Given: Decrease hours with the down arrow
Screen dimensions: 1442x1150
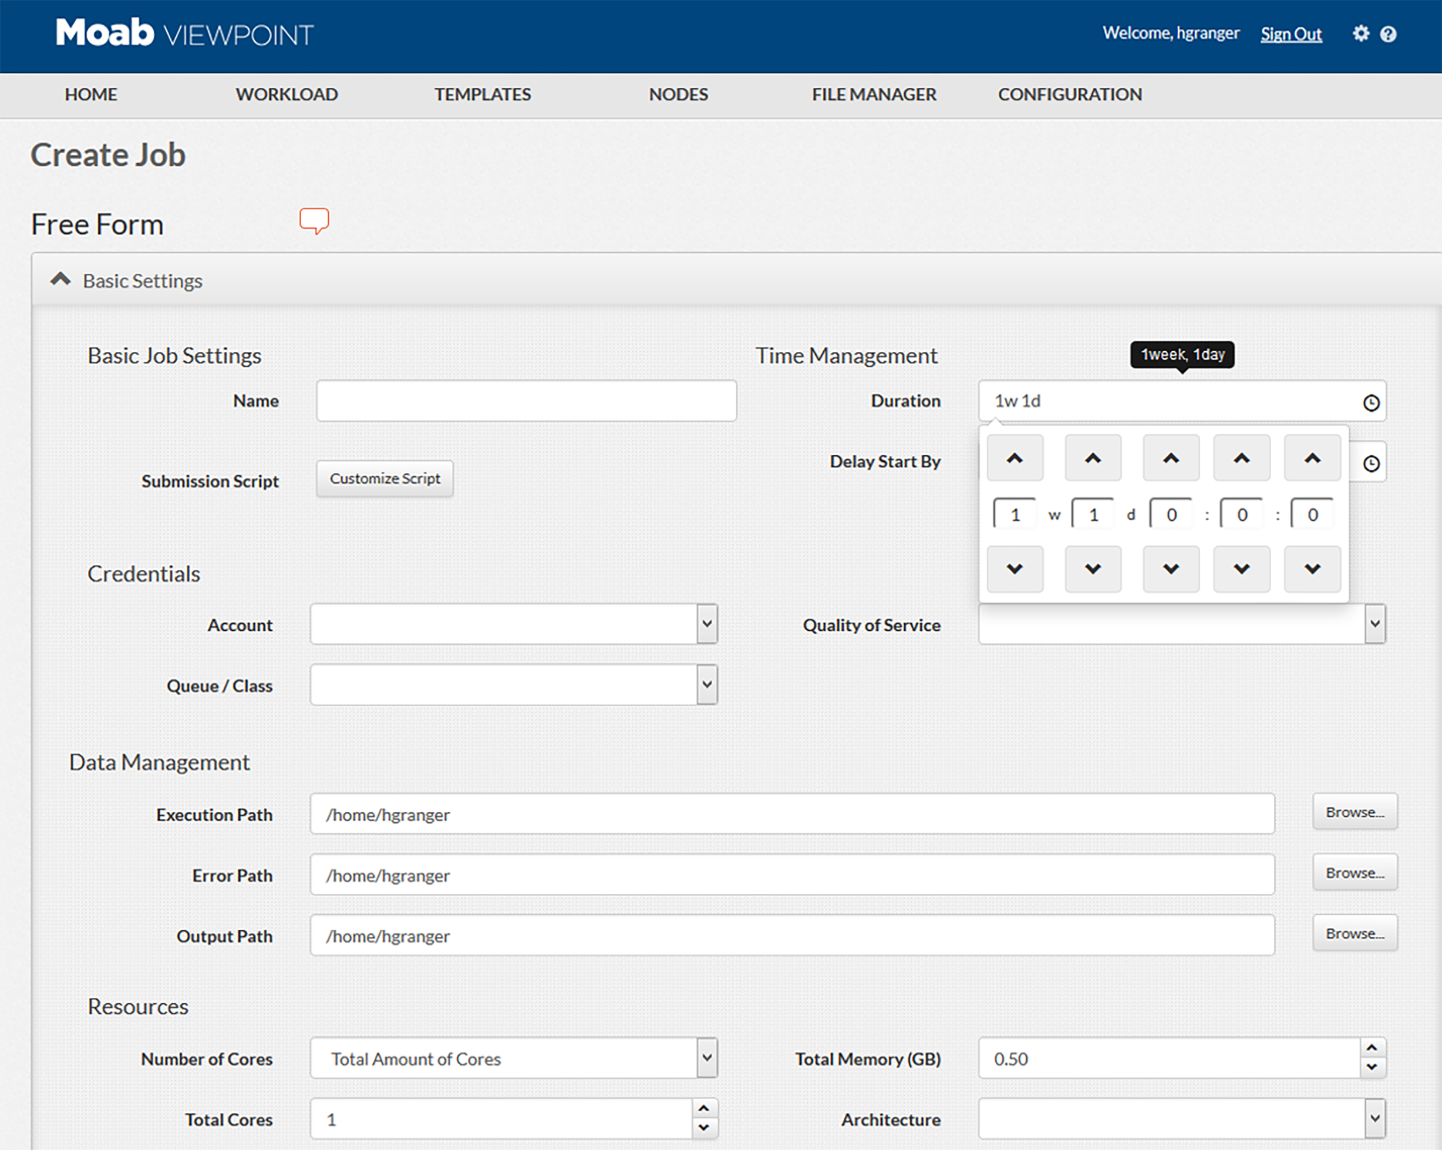Looking at the screenshot, I should (1171, 569).
